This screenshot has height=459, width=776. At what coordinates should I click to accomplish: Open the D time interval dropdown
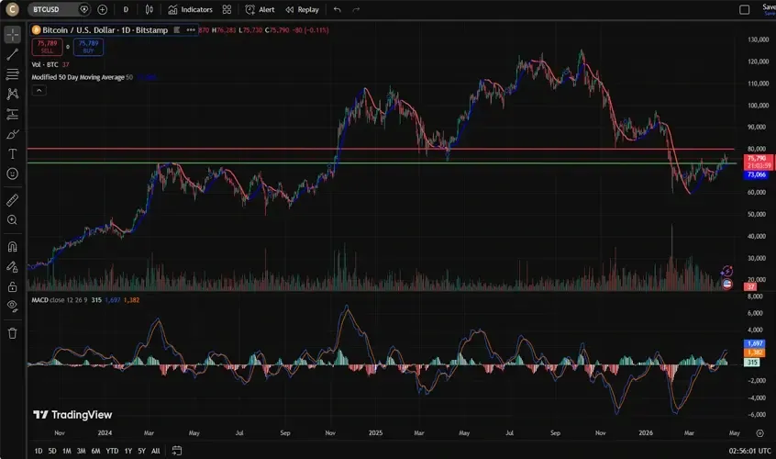126,9
